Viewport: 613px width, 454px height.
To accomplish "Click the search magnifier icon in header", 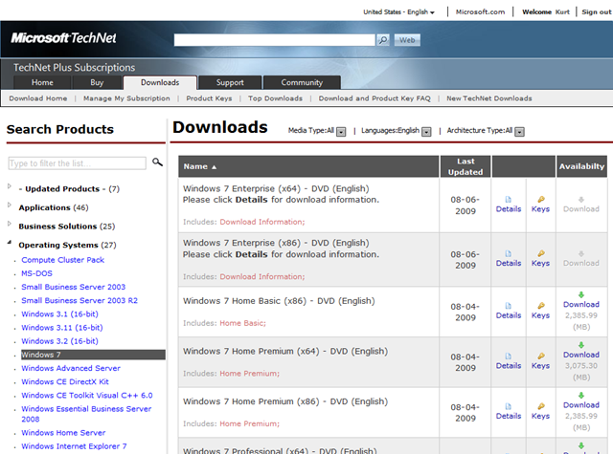I will 383,40.
